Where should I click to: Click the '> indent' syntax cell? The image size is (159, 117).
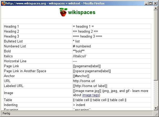112,105
